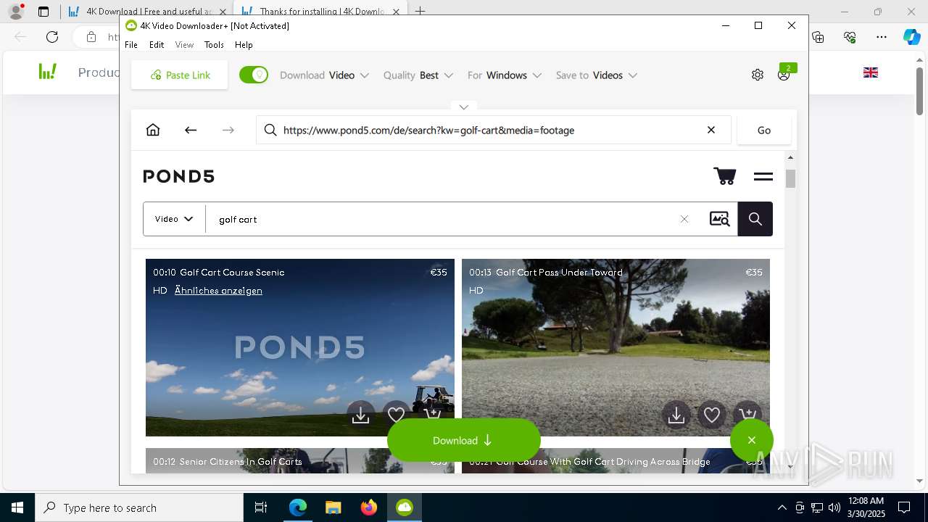
Task: Select the UK flag language icon
Action: click(x=871, y=72)
